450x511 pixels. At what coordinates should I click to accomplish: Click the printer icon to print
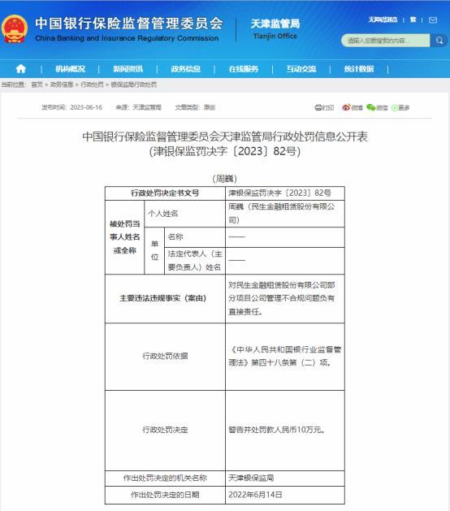(x=318, y=107)
